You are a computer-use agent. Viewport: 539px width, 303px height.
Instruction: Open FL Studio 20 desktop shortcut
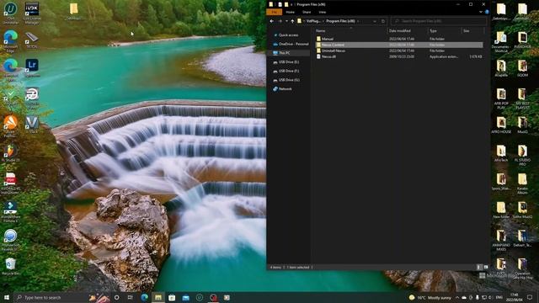point(11,153)
